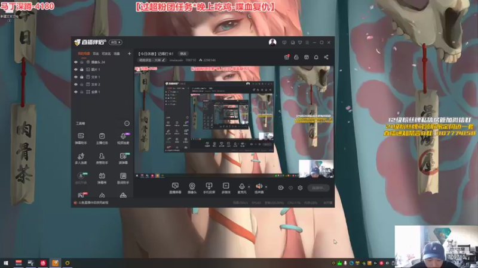Edit the game category pencil chip

[x=152, y=60]
